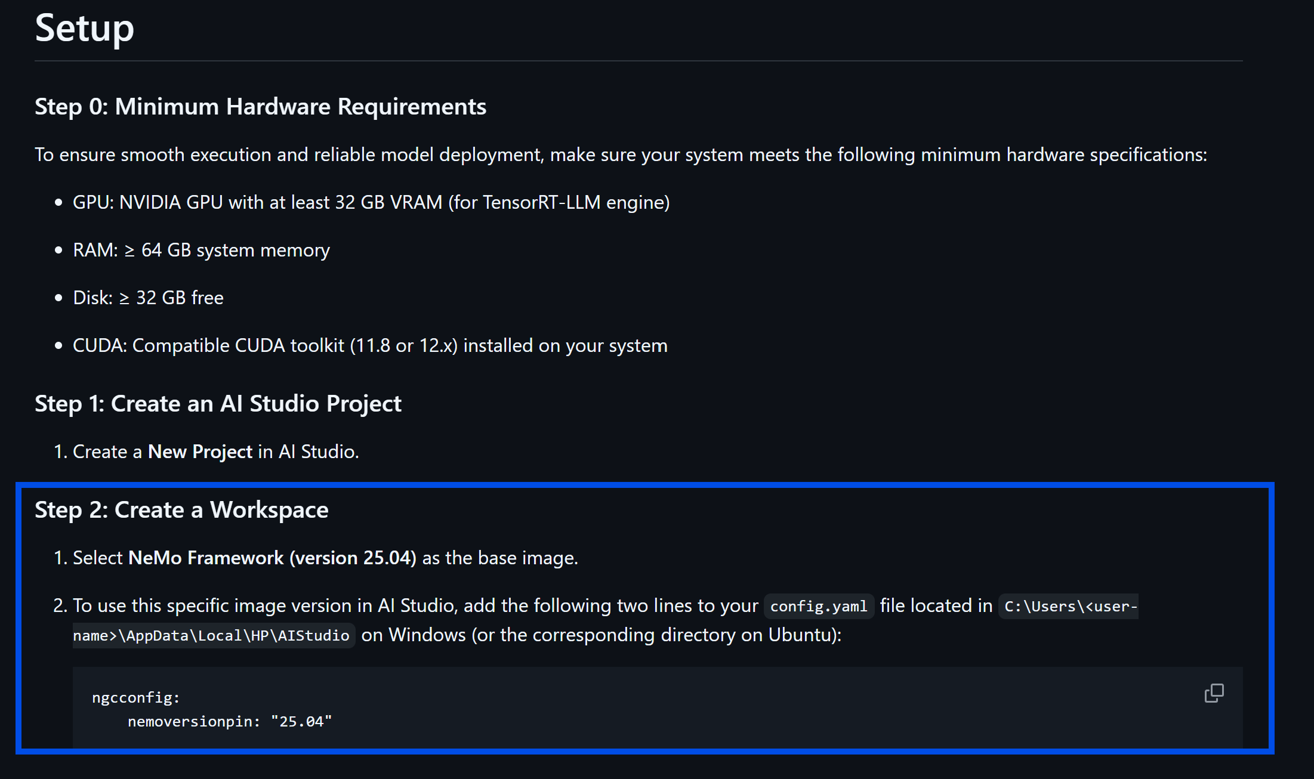Click the GPU VRAM requirement bullet
Viewport: 1314px width, 779px height.
pyautogui.click(x=371, y=202)
